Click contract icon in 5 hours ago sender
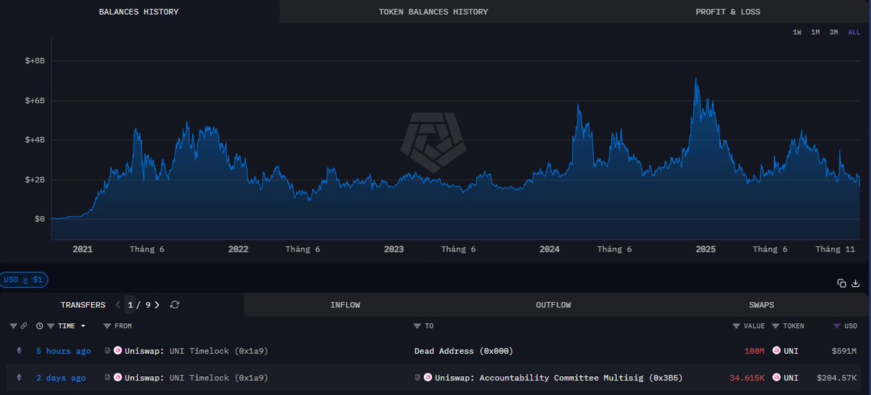This screenshot has height=395, width=871. [x=108, y=351]
